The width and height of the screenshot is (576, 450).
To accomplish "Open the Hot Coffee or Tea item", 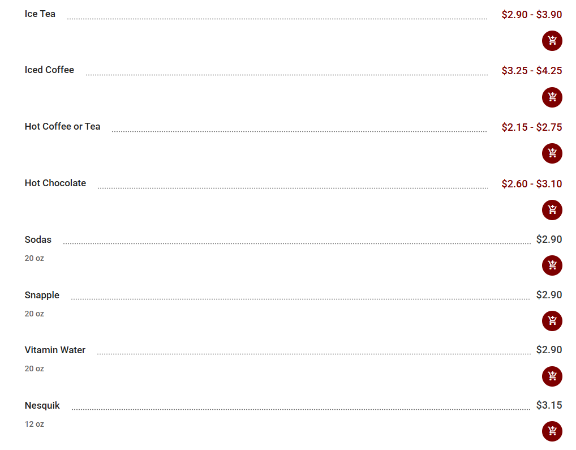I will (62, 127).
